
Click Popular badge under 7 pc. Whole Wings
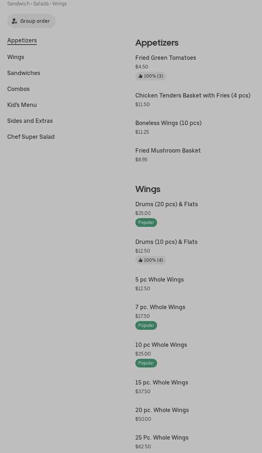(x=146, y=325)
